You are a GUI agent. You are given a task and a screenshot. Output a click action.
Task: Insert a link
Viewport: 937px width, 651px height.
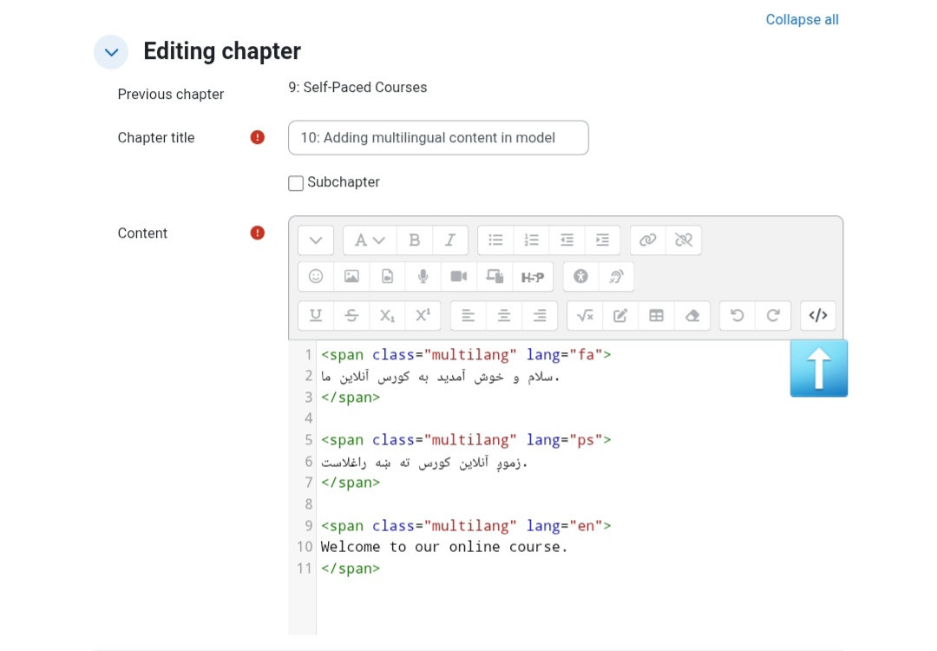pos(648,240)
